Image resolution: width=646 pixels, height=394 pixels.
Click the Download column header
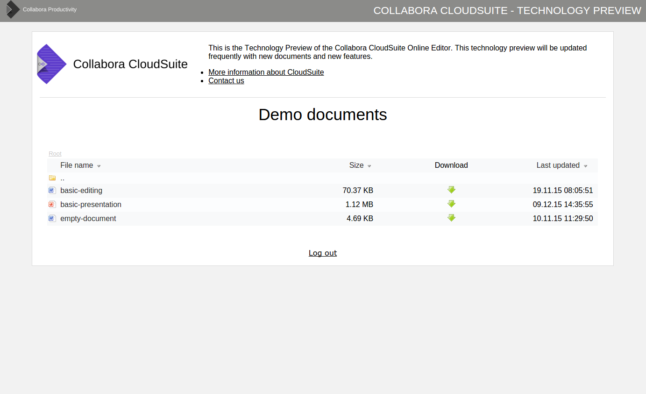point(451,165)
